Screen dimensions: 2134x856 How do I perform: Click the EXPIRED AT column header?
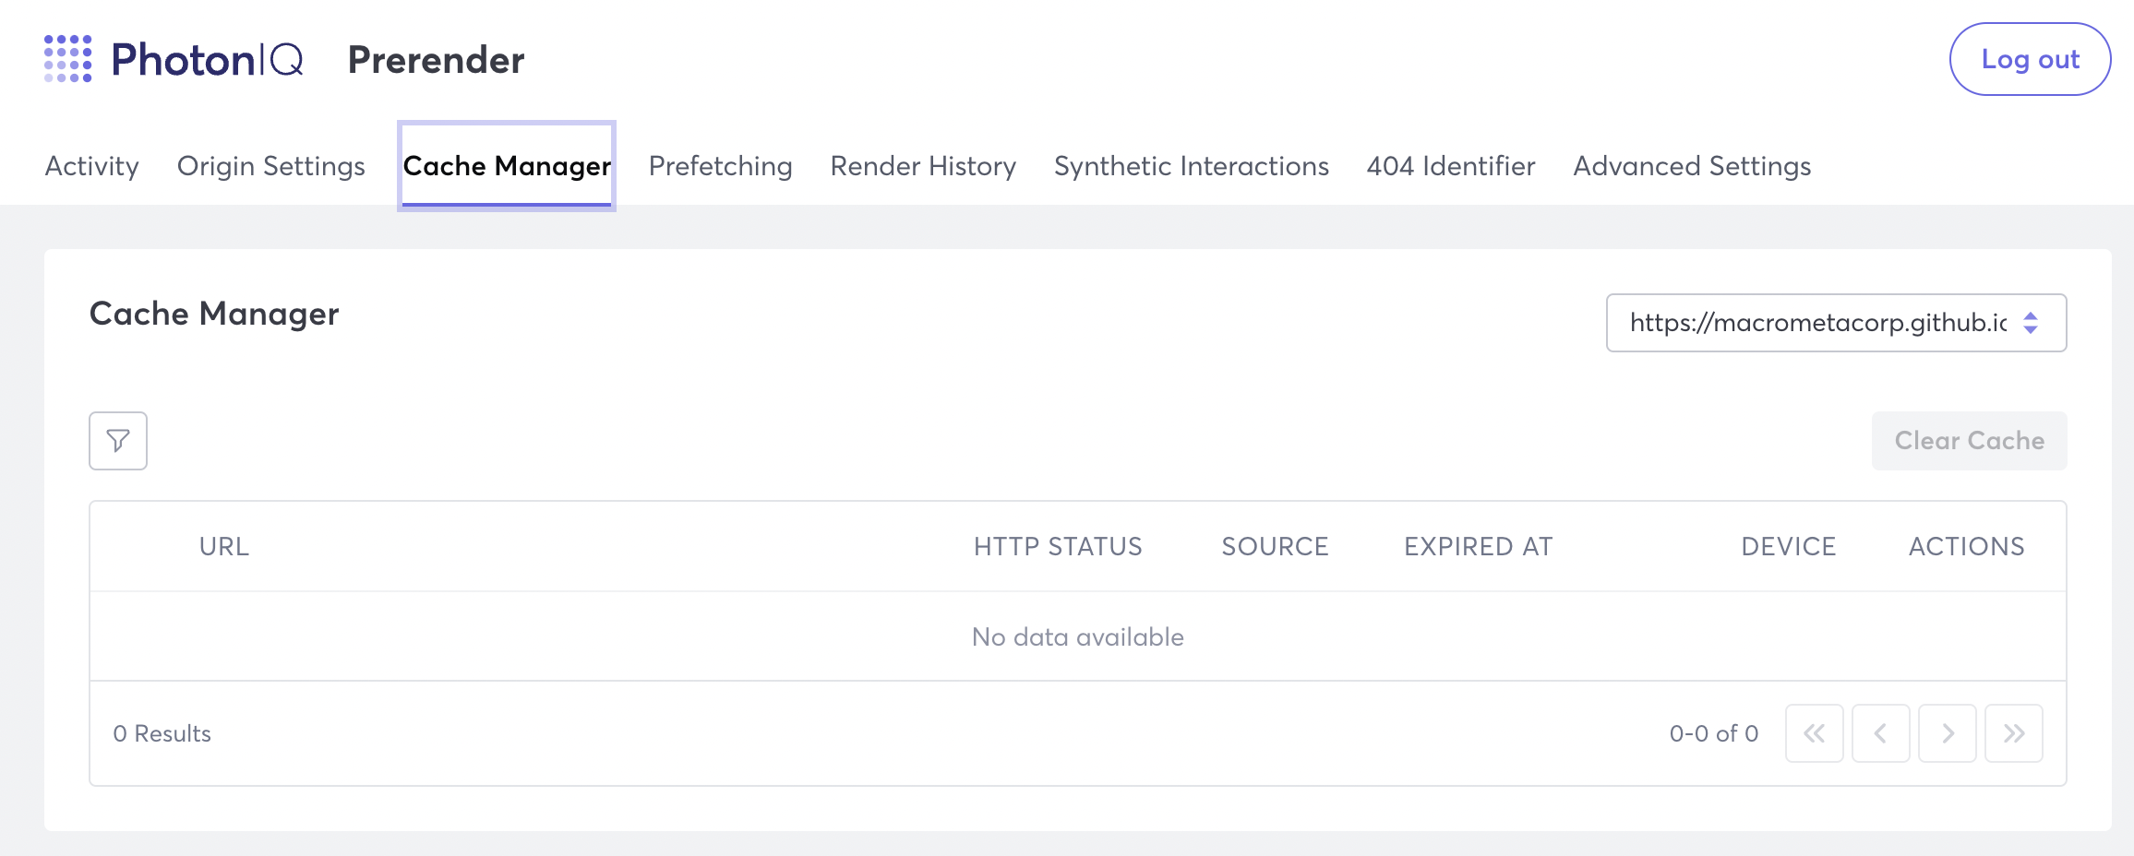coord(1478,545)
